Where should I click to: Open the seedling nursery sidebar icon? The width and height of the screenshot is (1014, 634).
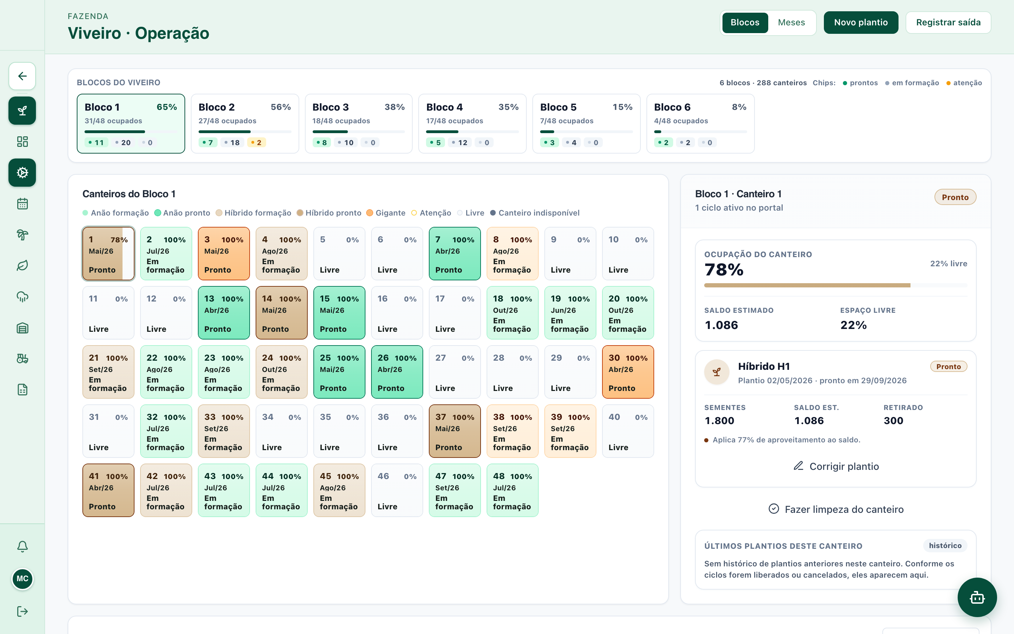pyautogui.click(x=22, y=111)
